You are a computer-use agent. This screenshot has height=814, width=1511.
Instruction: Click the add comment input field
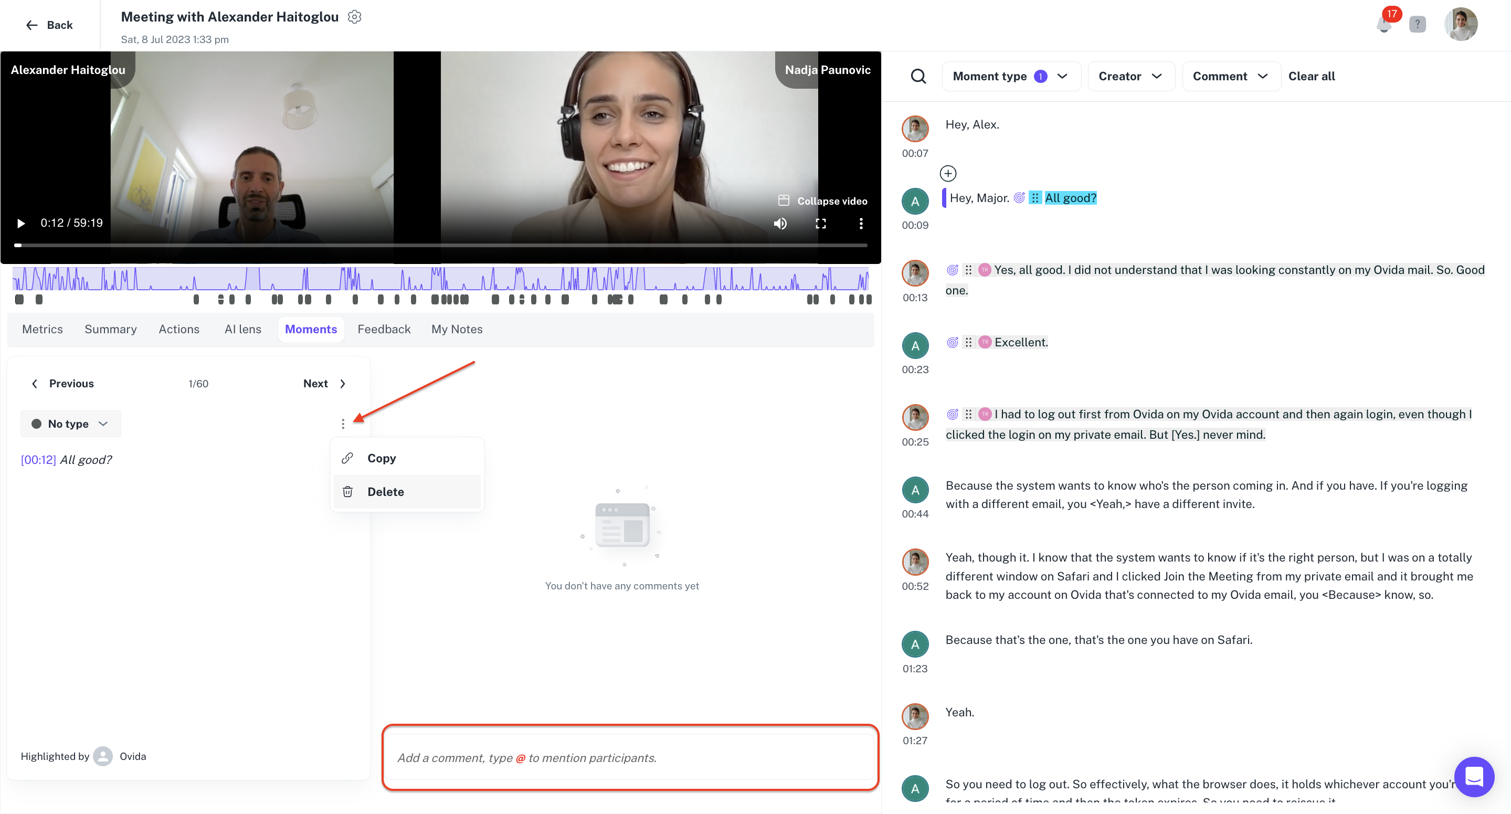[x=630, y=757]
